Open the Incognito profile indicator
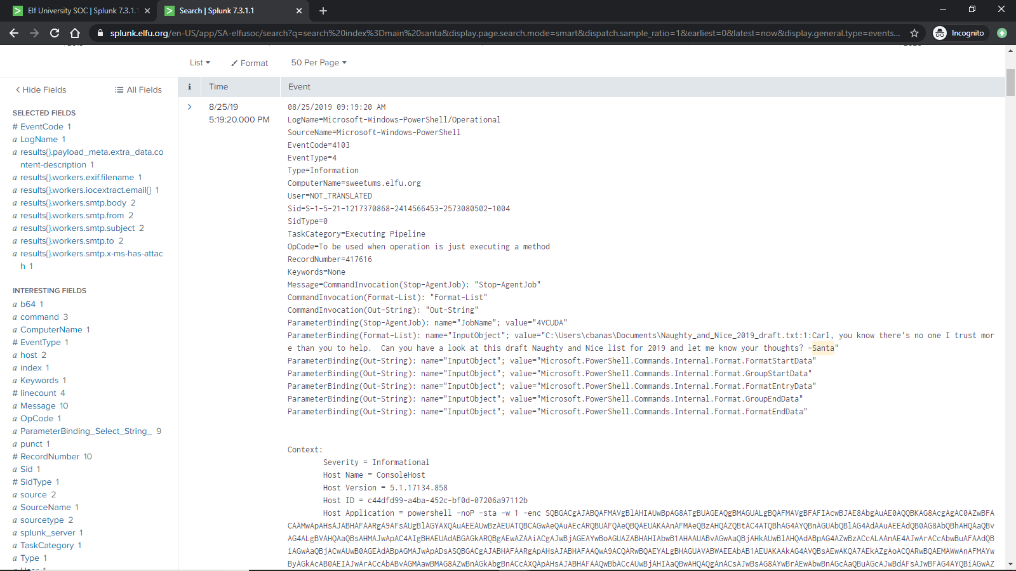Image resolution: width=1016 pixels, height=571 pixels. click(x=959, y=33)
